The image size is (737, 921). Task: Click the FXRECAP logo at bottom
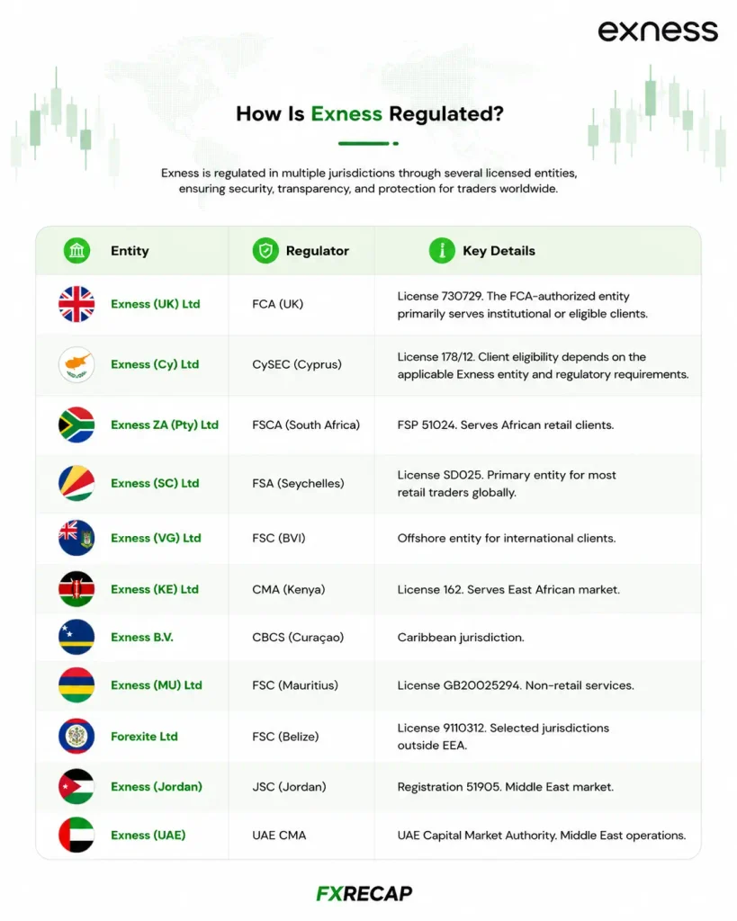point(364,893)
